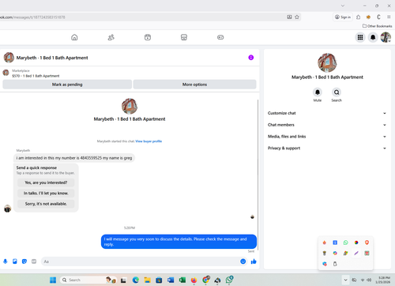Screen dimensions: 395x286
Task: Click the purple pen icon in tray overflow
Action: [356, 253]
